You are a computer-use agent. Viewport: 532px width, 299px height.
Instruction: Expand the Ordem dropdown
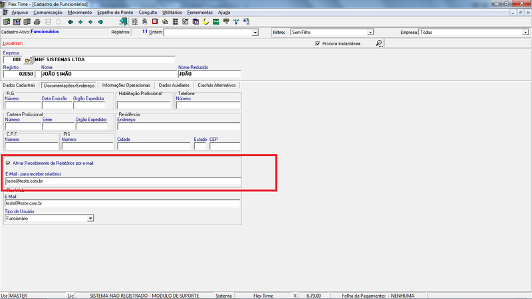[255, 33]
